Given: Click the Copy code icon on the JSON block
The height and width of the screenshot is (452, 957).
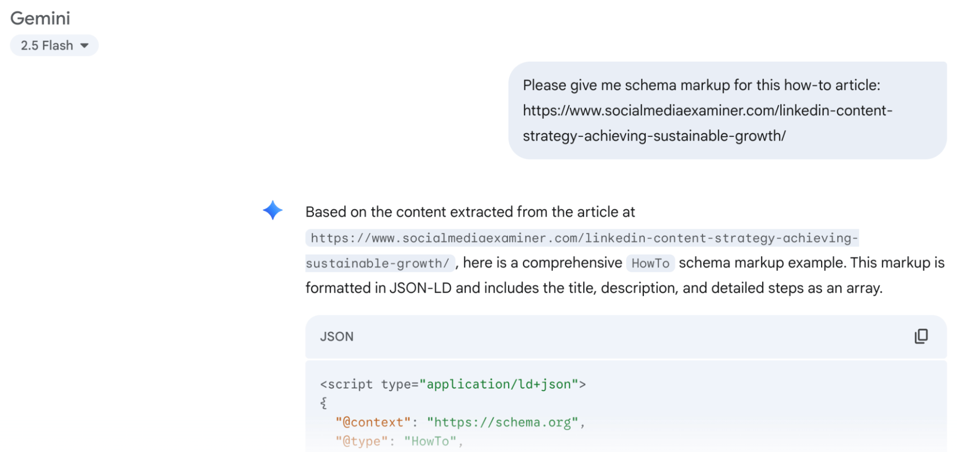Looking at the screenshot, I should pos(921,336).
